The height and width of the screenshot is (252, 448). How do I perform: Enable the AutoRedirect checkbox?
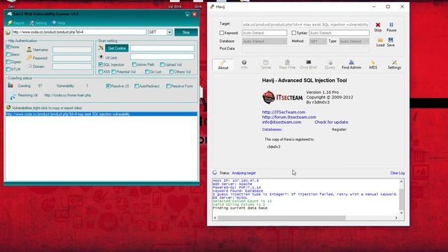coord(136,86)
